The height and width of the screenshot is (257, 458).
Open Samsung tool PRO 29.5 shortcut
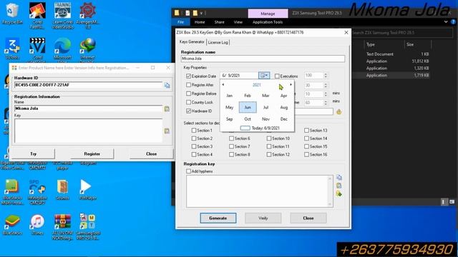point(87,227)
